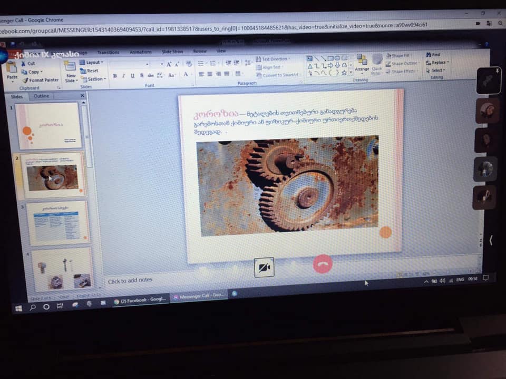
Task: Click the Paste clipboard icon
Action: [12, 67]
